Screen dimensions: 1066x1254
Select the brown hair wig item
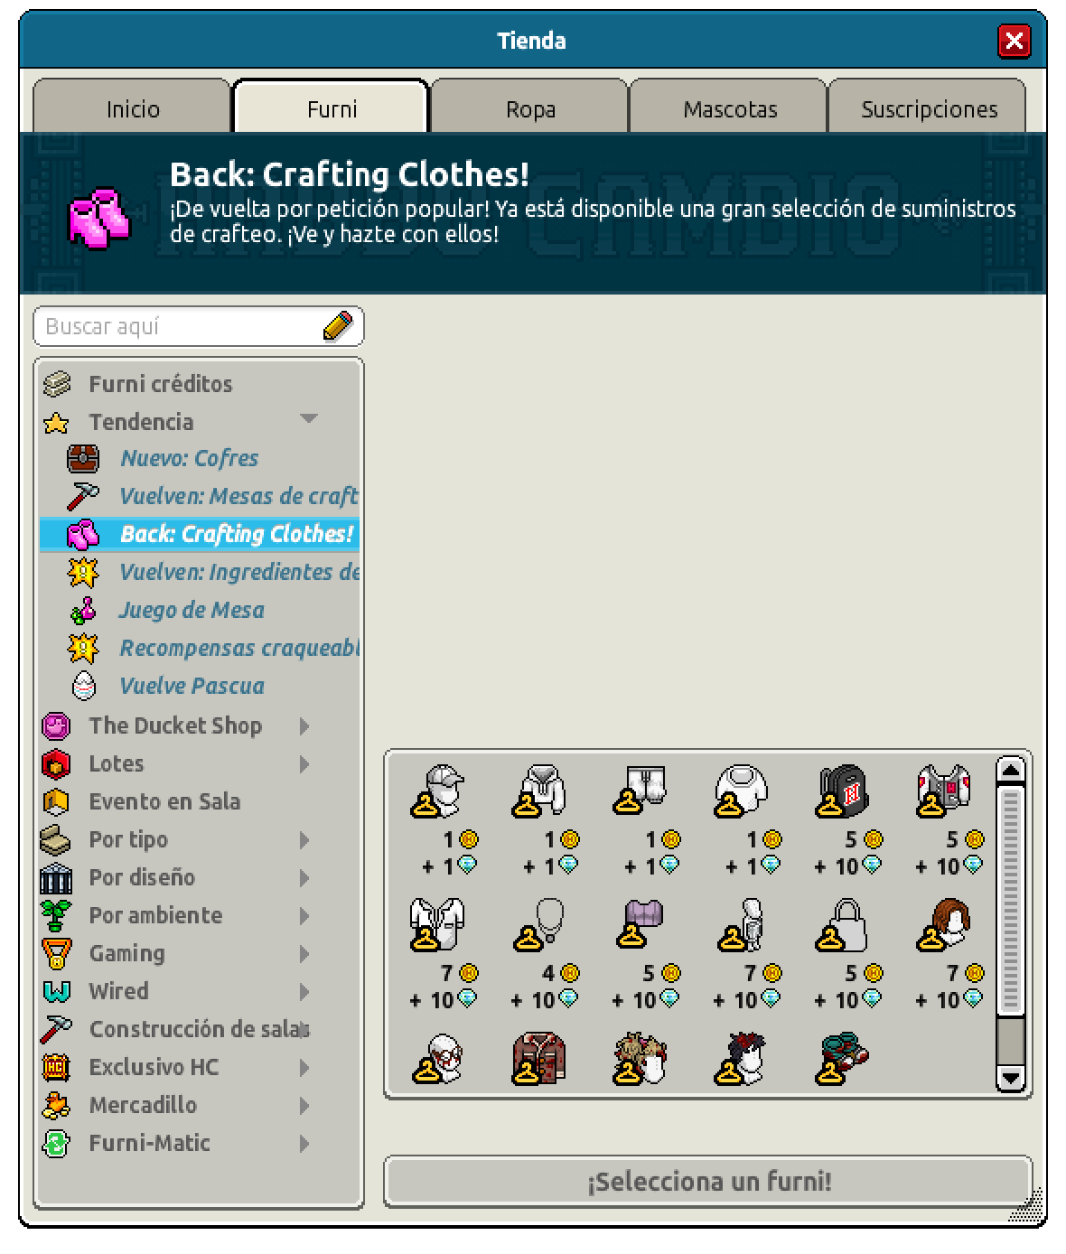945,925
